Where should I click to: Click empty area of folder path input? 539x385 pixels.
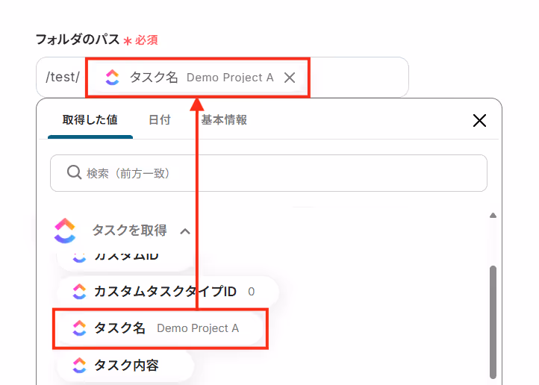click(359, 78)
